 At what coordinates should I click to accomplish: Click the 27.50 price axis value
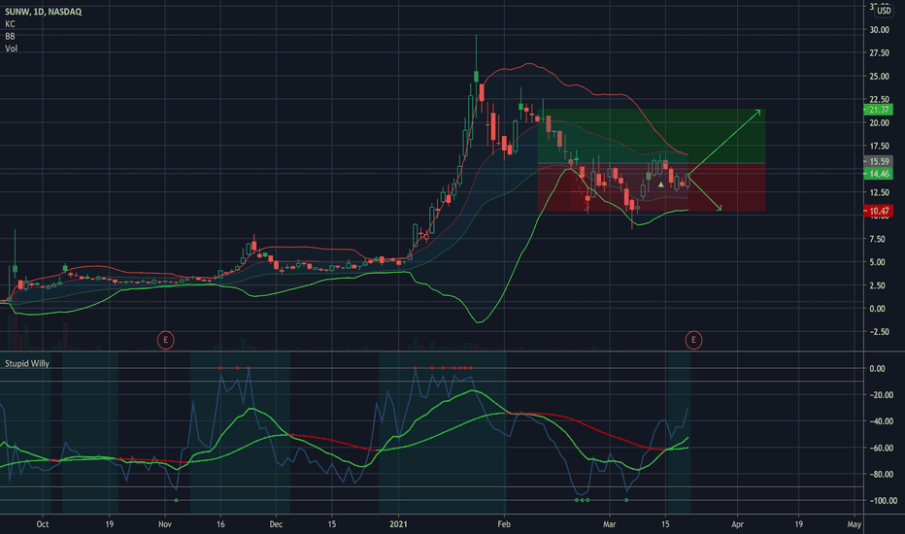[x=879, y=53]
